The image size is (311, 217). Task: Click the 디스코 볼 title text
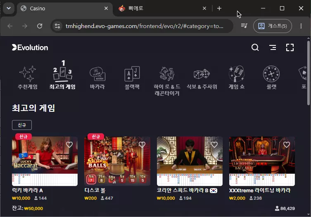(x=95, y=191)
